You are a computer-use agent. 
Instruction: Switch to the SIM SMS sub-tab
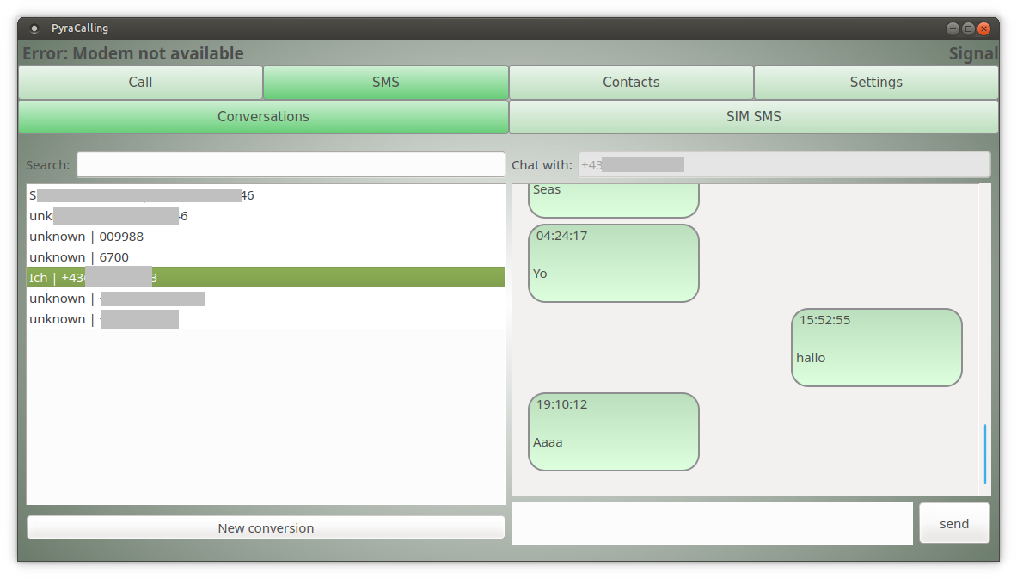(x=753, y=117)
